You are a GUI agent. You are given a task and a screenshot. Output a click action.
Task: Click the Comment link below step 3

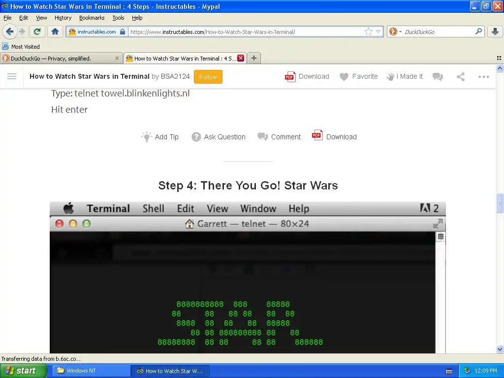pos(280,137)
